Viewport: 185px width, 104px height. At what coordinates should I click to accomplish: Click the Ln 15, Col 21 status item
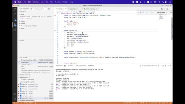(127, 103)
